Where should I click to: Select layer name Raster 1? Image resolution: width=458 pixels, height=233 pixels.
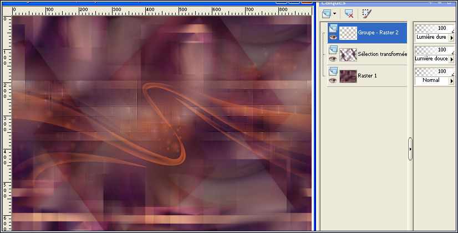click(x=367, y=75)
